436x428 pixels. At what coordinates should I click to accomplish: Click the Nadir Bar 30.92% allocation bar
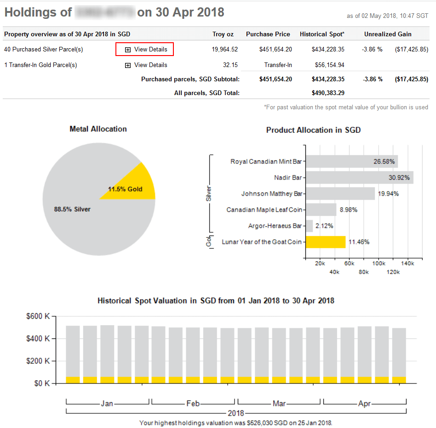click(x=359, y=178)
